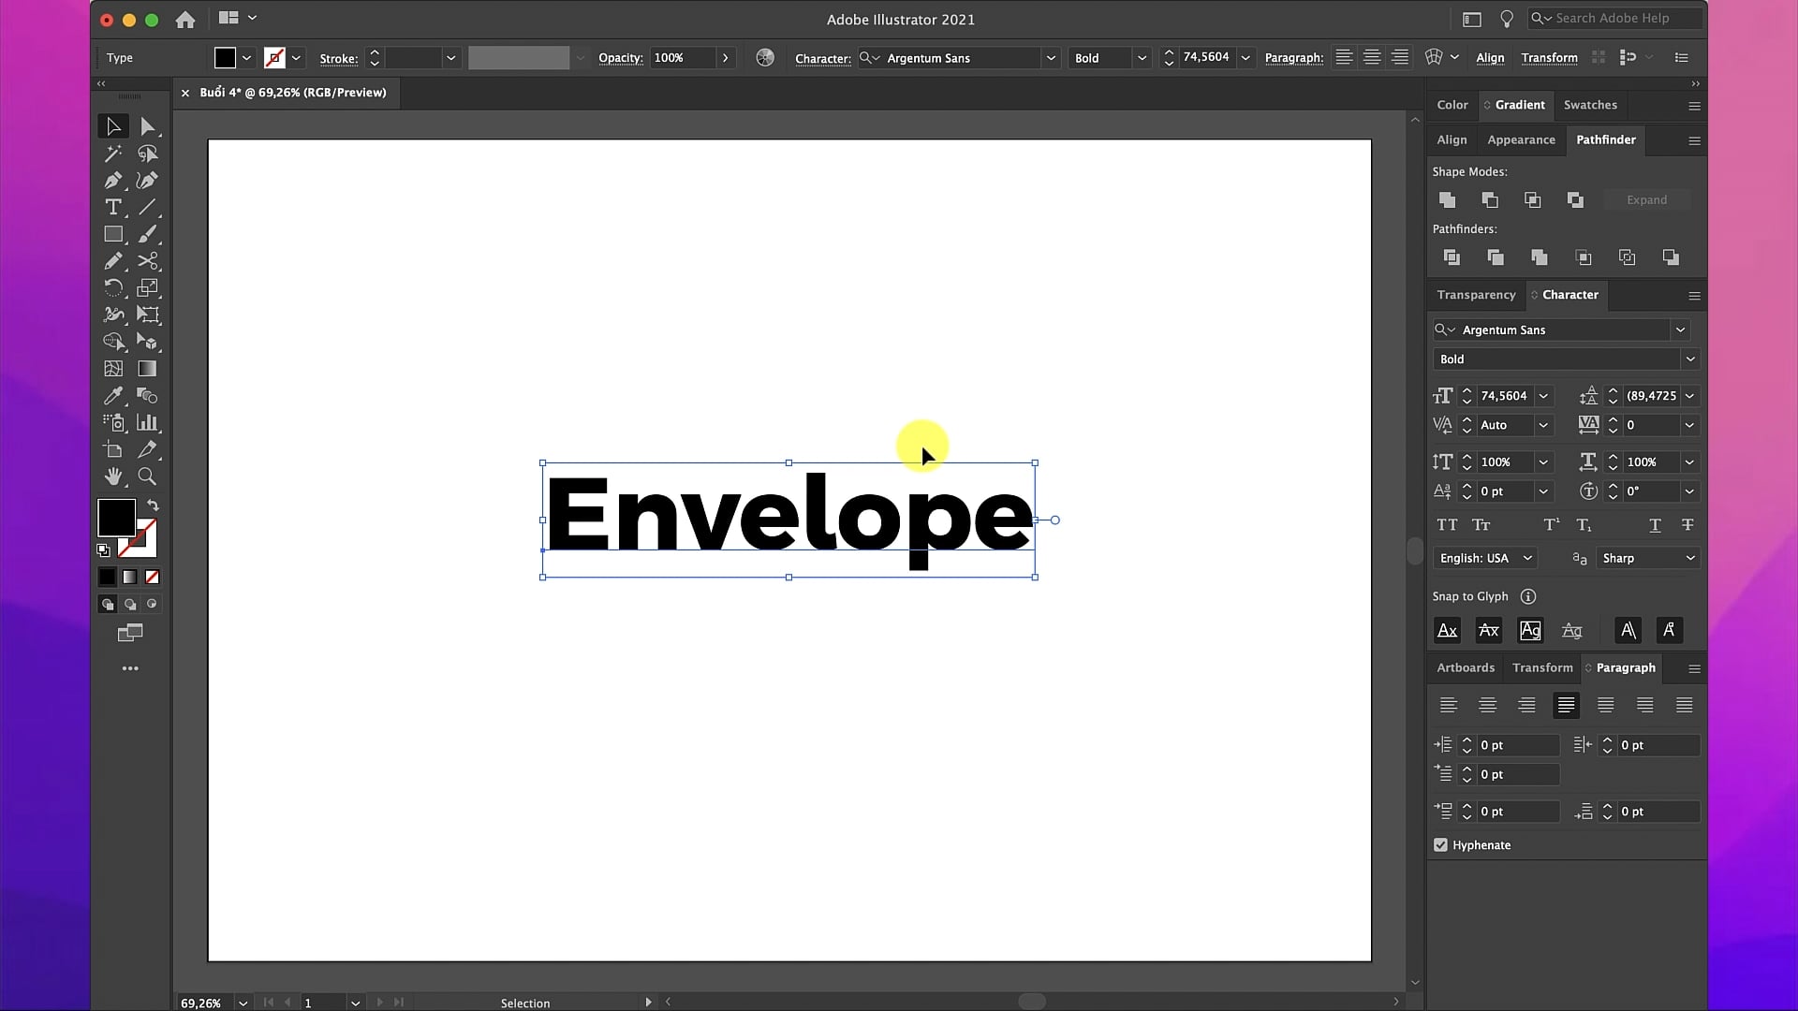Switch to the Artboards tab
The height and width of the screenshot is (1011, 1798).
pyautogui.click(x=1466, y=667)
